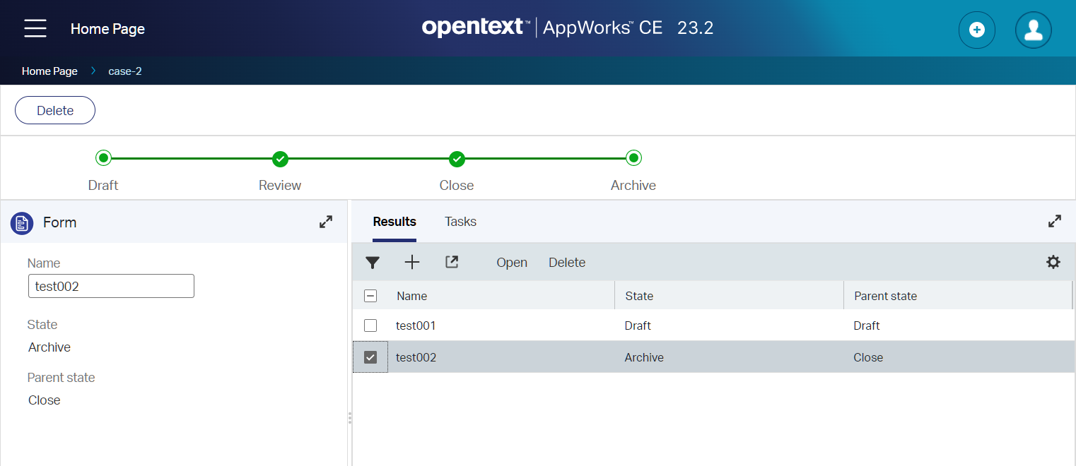Open the hamburger navigation menu
Image resolution: width=1076 pixels, height=466 pixels.
(35, 29)
